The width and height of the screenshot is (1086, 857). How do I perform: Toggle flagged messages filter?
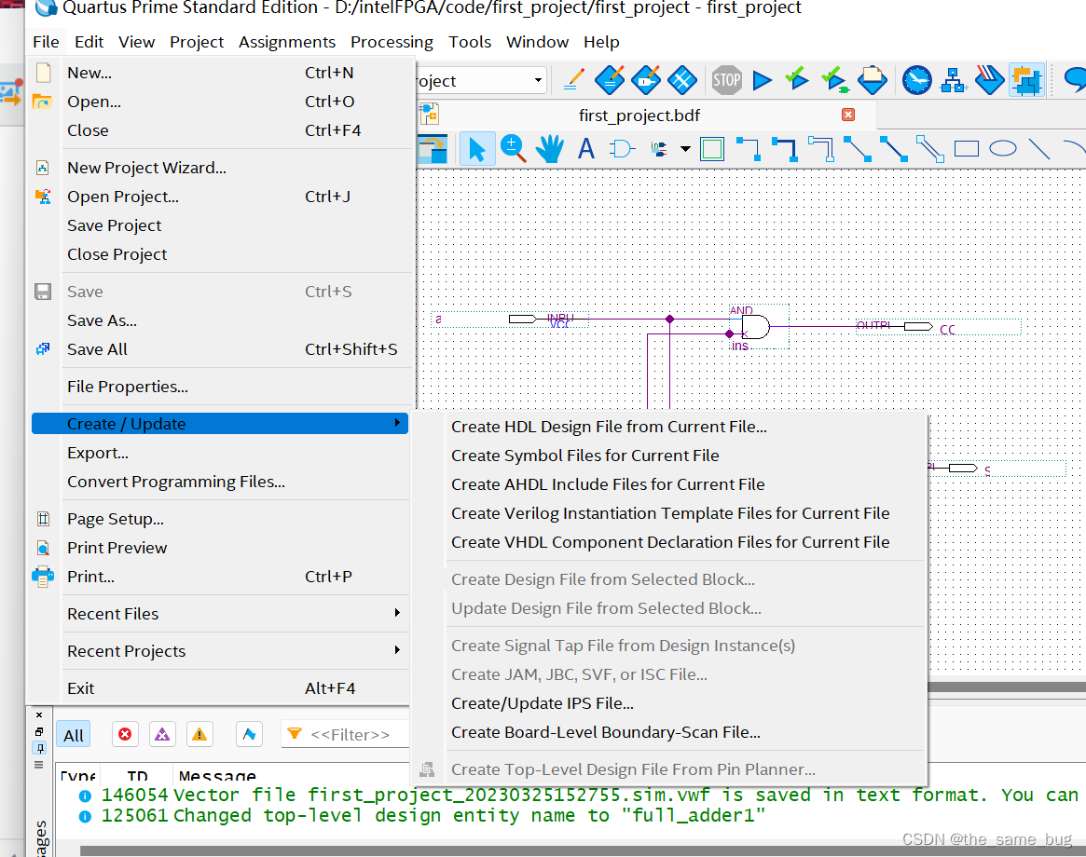point(249,734)
